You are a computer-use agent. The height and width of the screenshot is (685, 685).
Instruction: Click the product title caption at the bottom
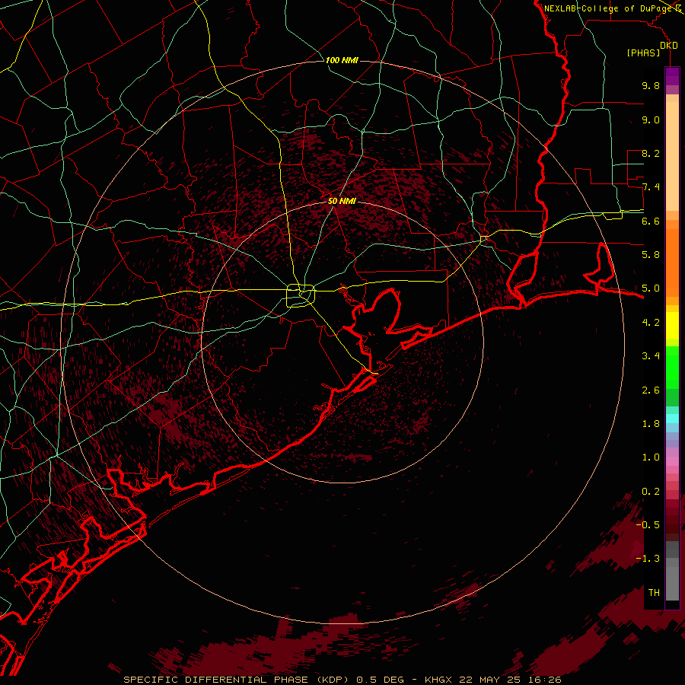tap(342, 680)
